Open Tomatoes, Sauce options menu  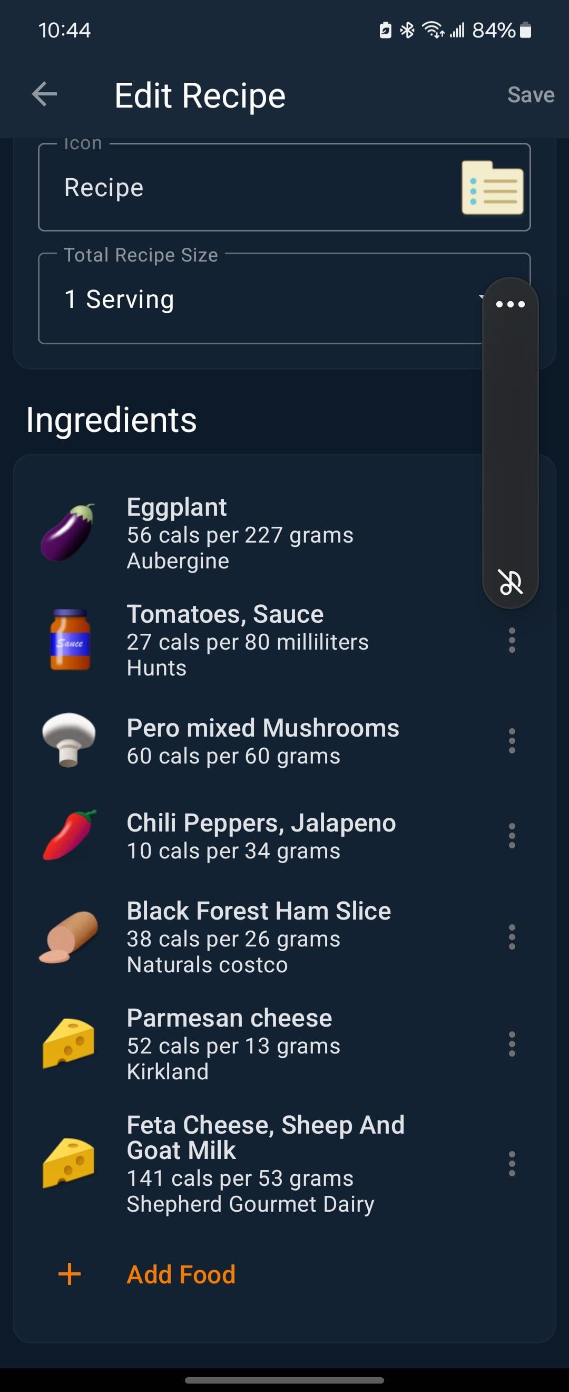pos(512,640)
